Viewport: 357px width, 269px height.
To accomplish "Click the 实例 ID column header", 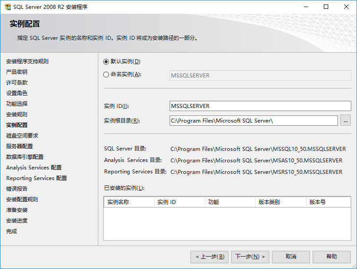I will coord(179,202).
